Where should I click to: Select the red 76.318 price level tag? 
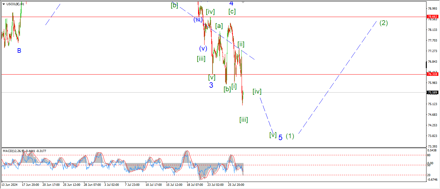click(432, 74)
